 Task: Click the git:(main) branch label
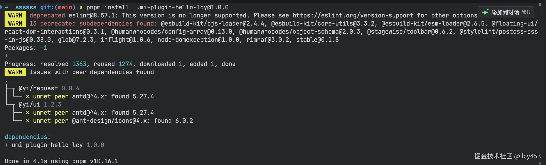tap(58, 7)
